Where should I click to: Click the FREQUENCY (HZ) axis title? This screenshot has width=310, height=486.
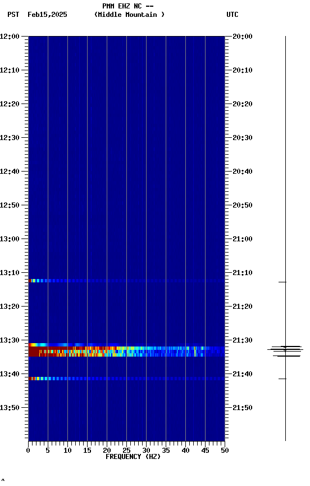coord(133,457)
